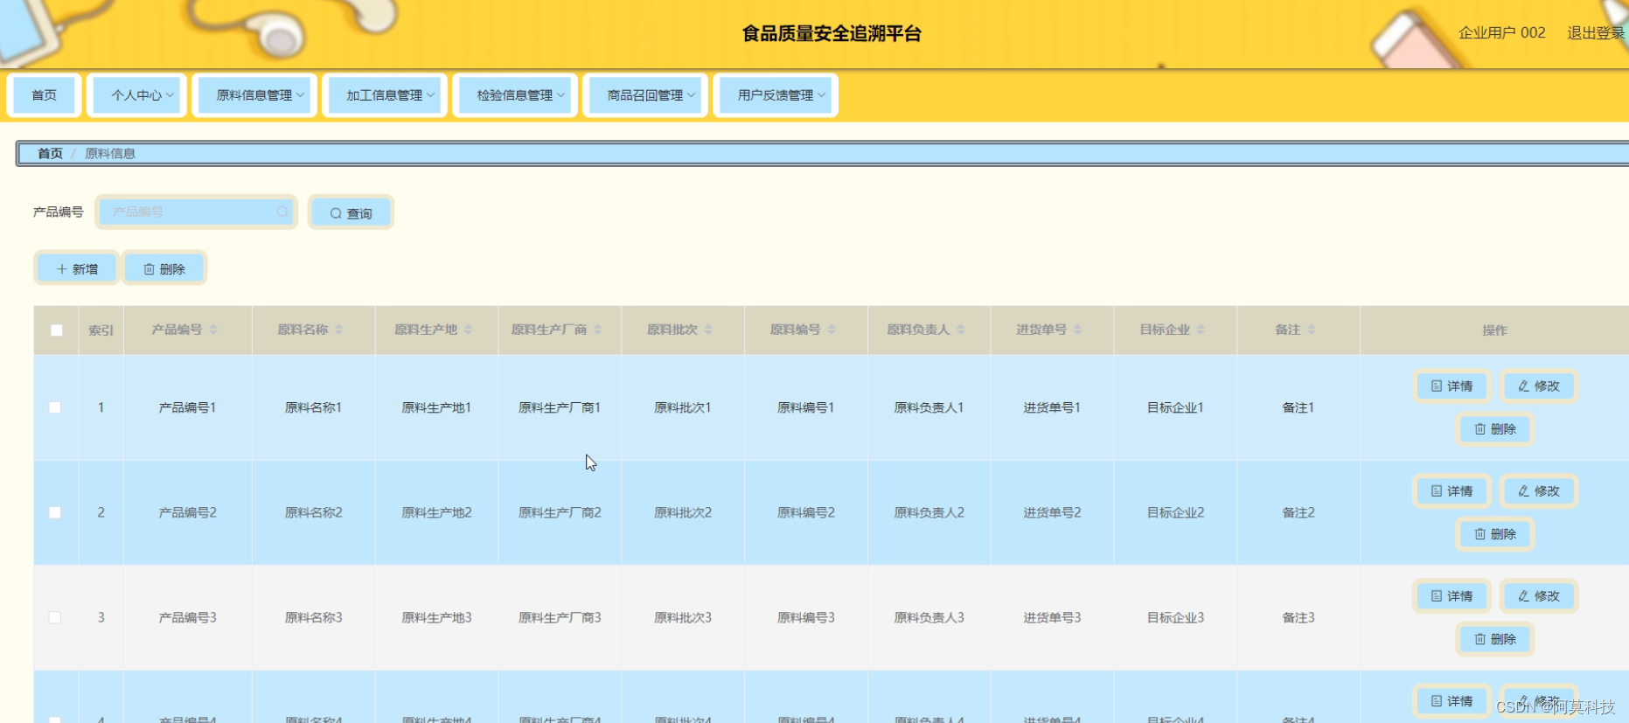Screen dimensions: 1629x723
Task: Focus the 产品编号 search input field
Action: click(197, 212)
